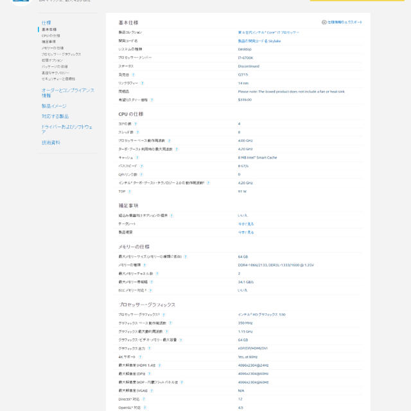Screen dimensions: 411x411
Task: Jump to メモリーの仕様 in sidebar
Action: pos(53,48)
